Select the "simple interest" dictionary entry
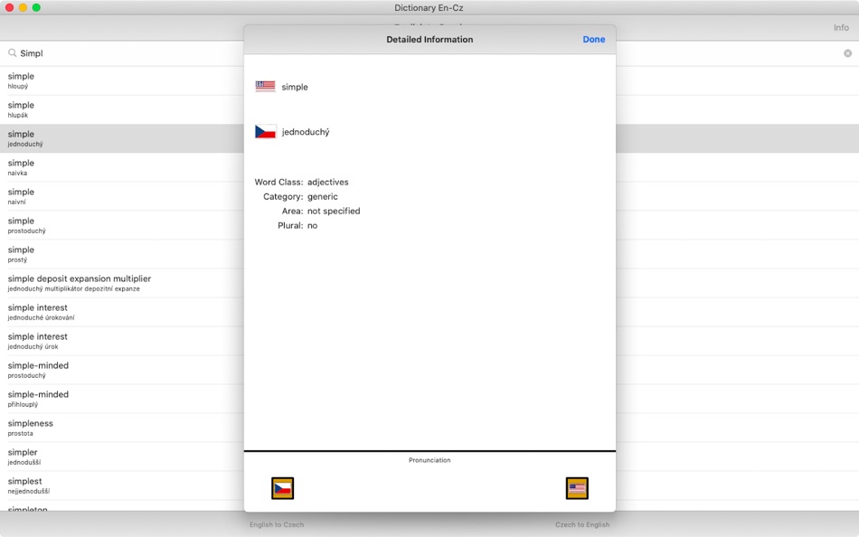This screenshot has width=859, height=537. point(118,312)
